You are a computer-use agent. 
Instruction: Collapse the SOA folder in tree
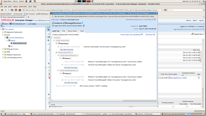coord(3,35)
